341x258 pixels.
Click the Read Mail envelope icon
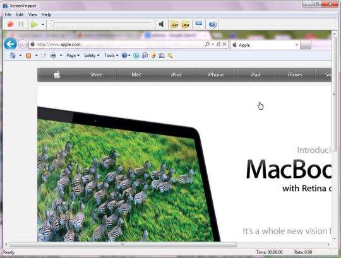(44, 56)
